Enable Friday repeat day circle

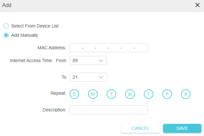coord(167,94)
